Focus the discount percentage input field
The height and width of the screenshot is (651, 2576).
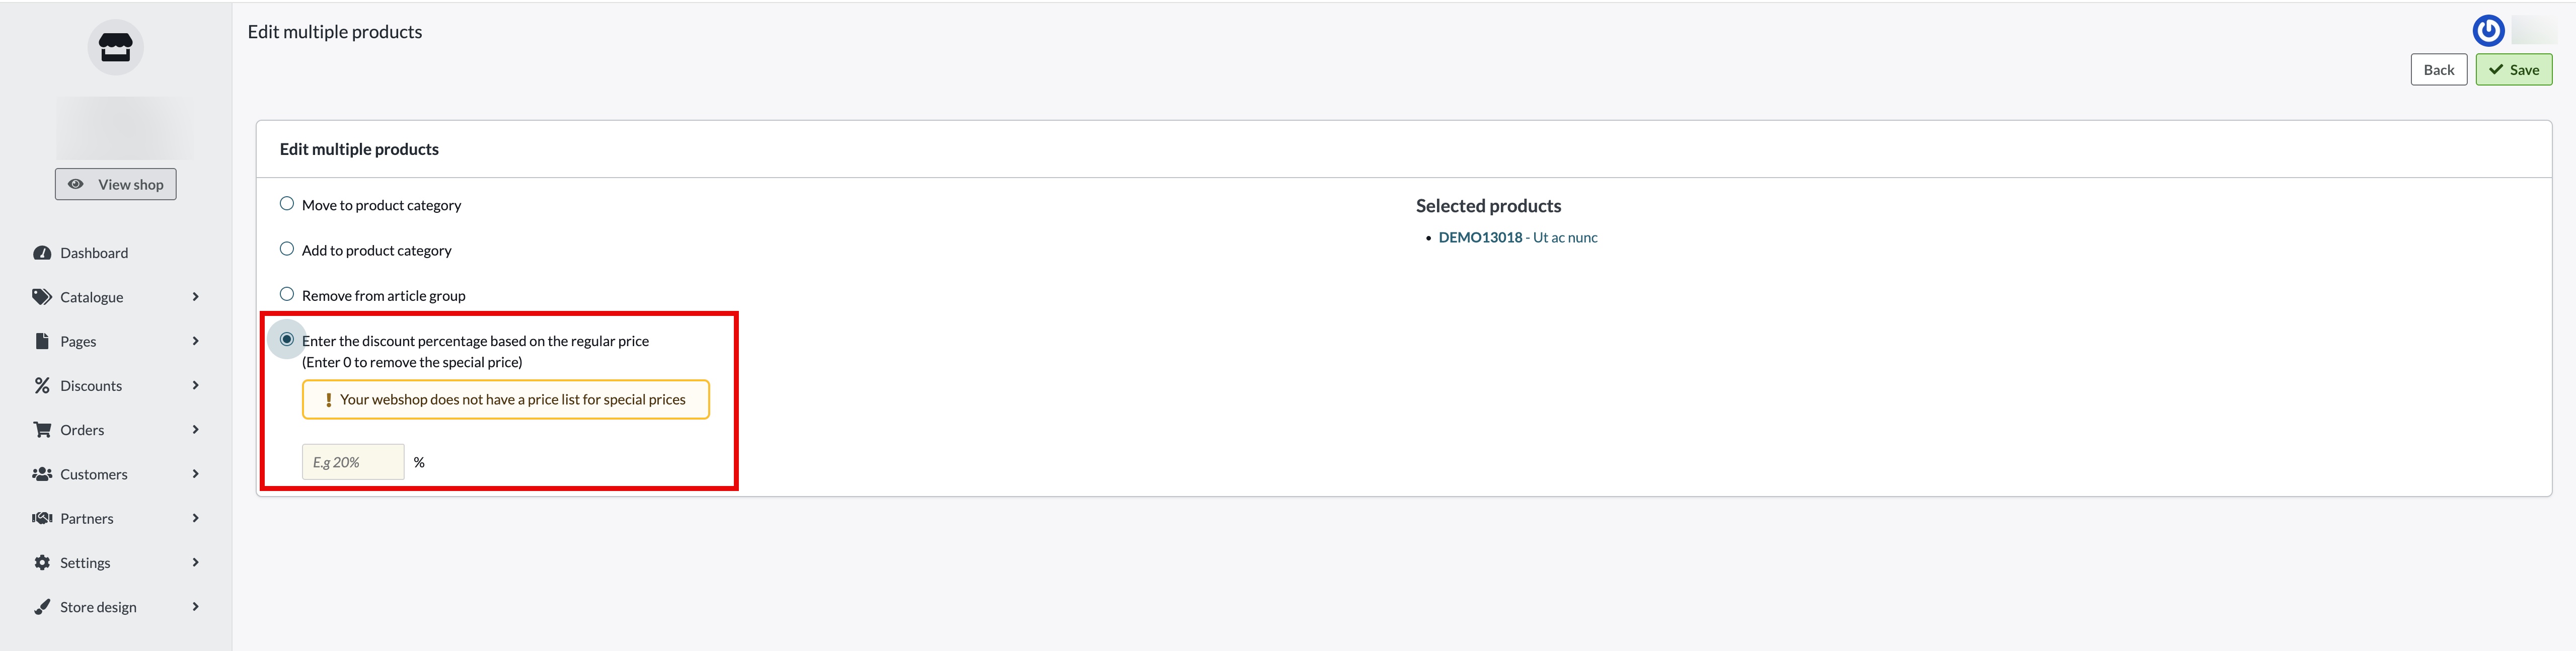pyautogui.click(x=353, y=462)
